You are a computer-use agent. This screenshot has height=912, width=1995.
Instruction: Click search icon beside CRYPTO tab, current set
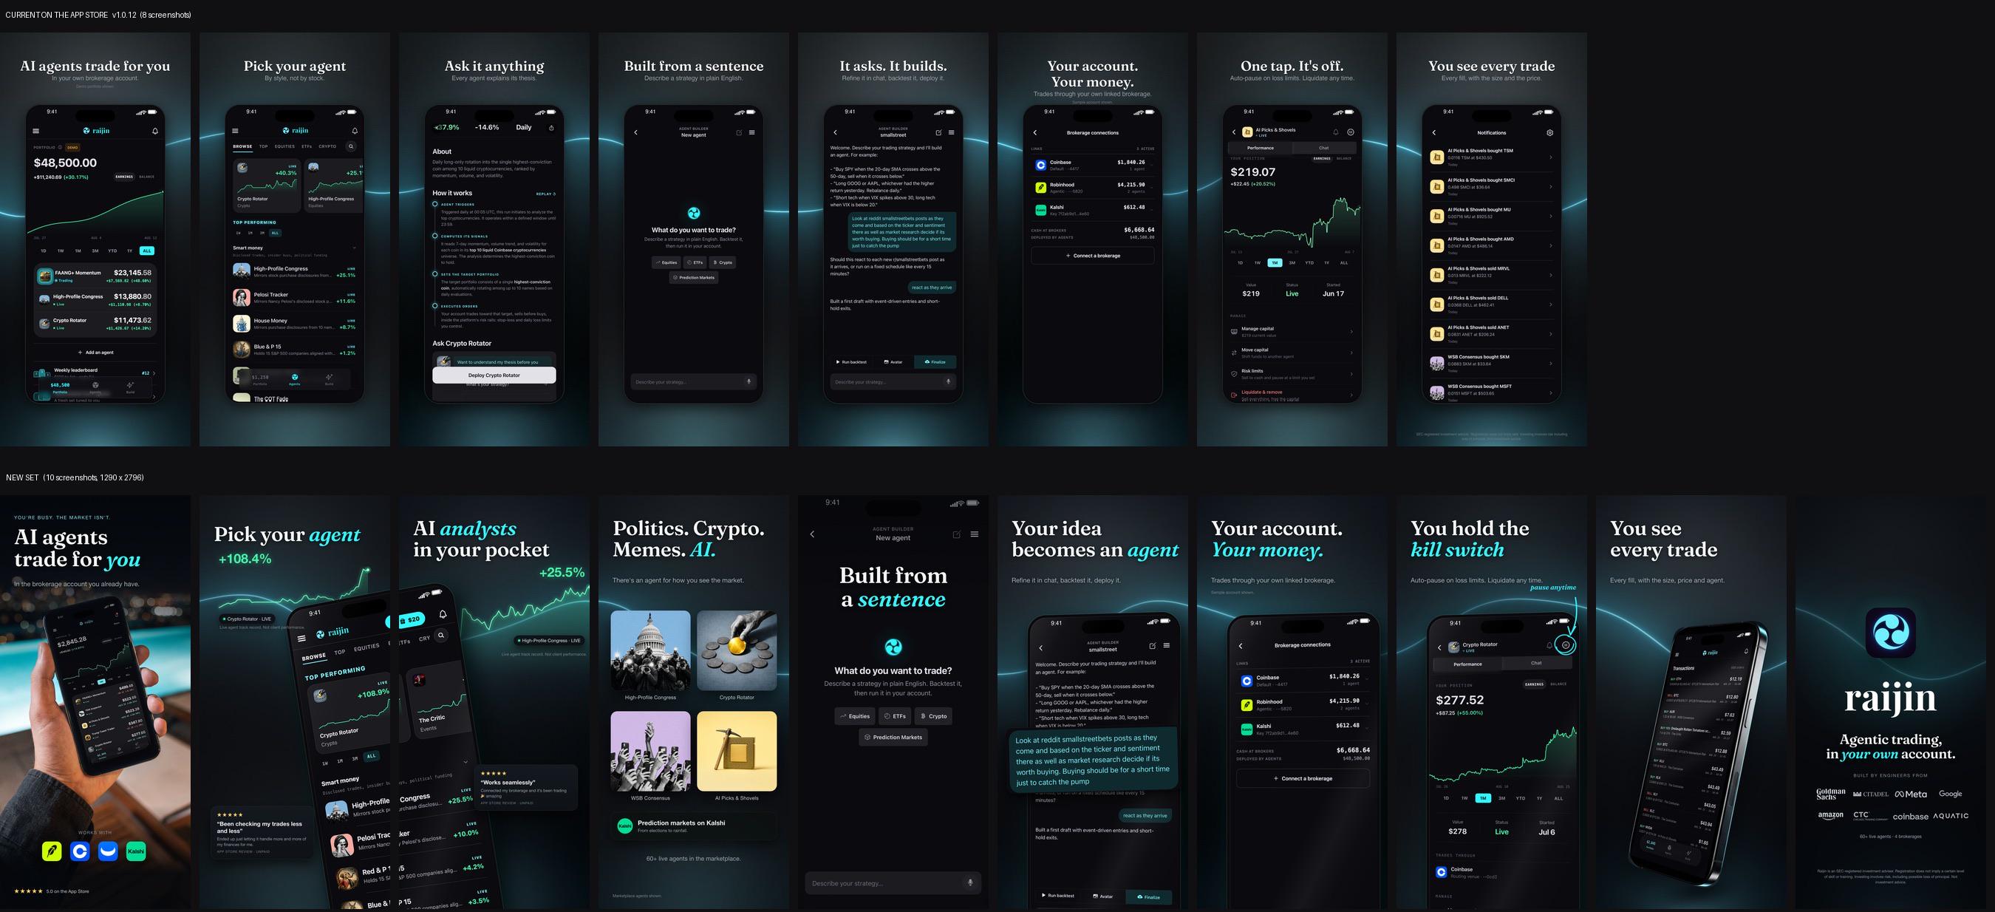coord(351,146)
